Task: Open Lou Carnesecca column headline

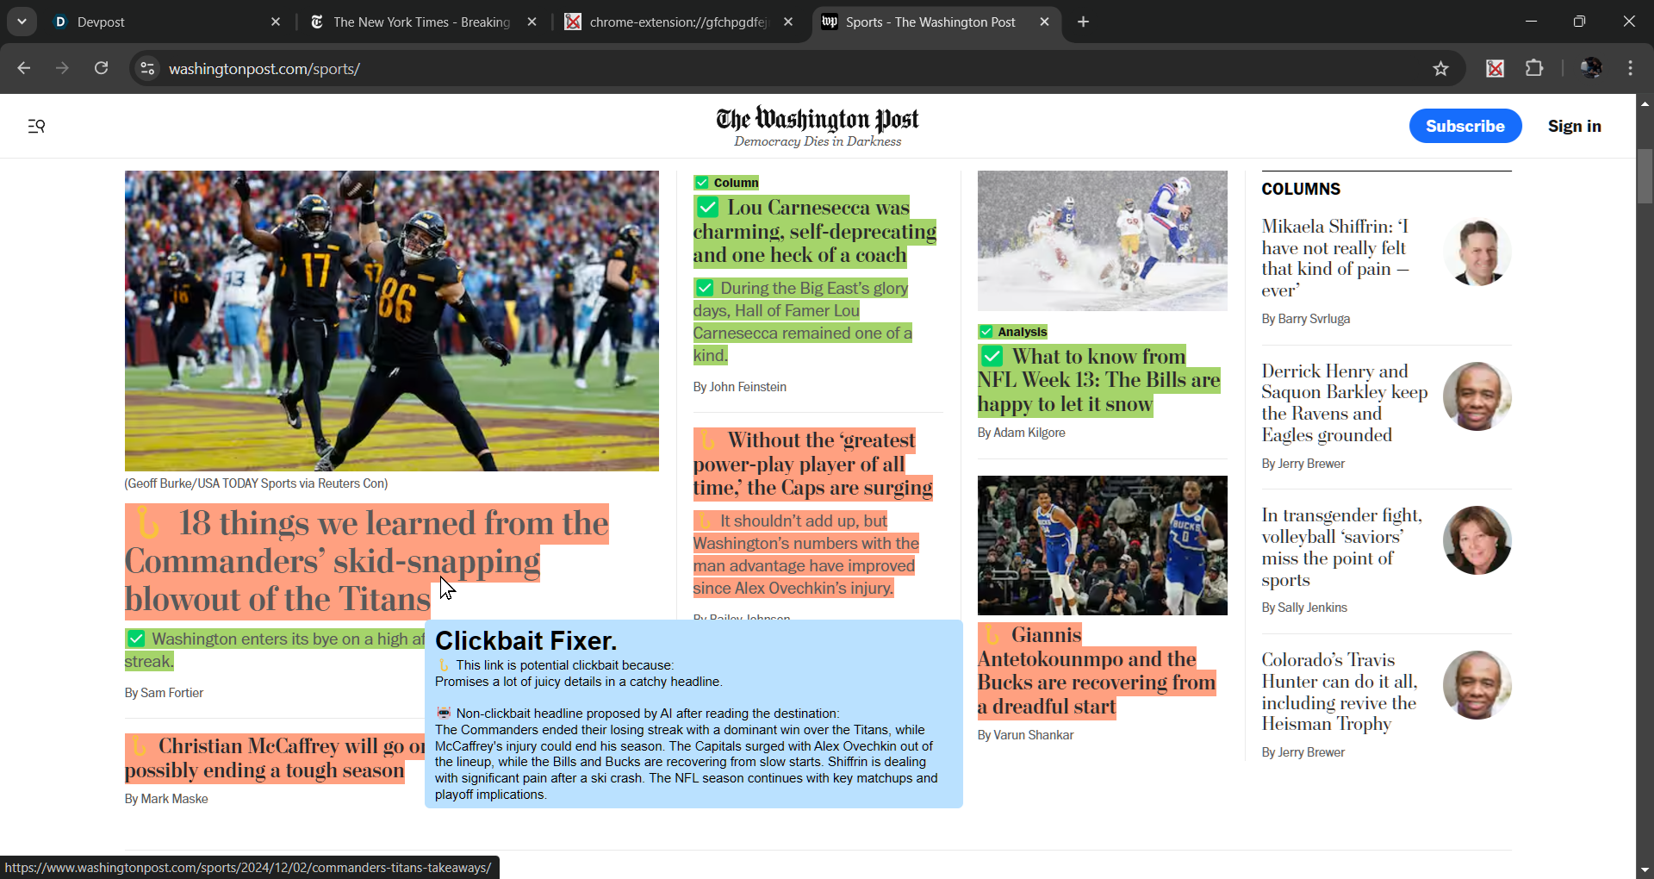Action: pyautogui.click(x=814, y=231)
